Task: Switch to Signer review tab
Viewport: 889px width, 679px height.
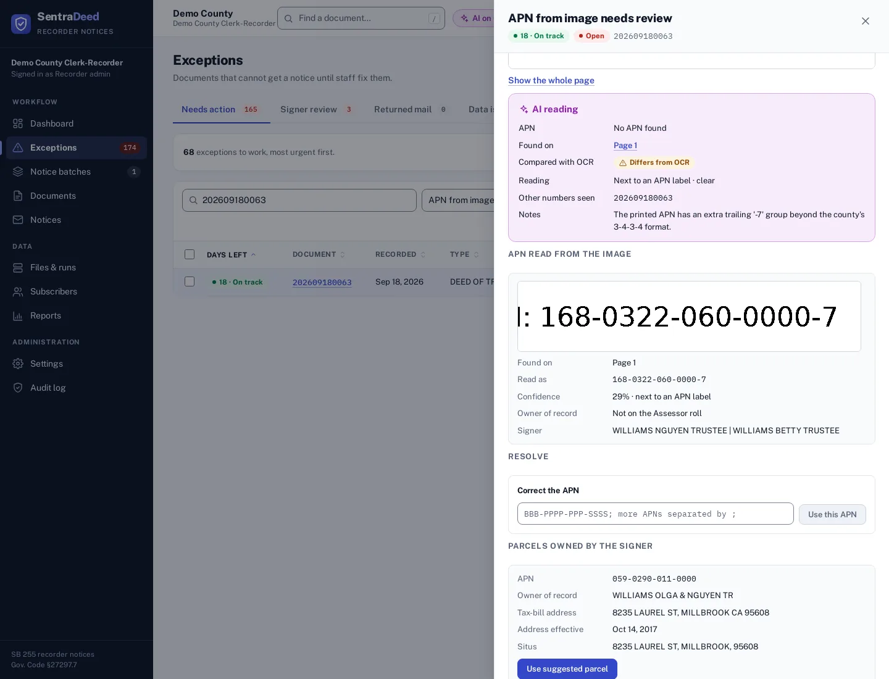Action: tap(317, 109)
